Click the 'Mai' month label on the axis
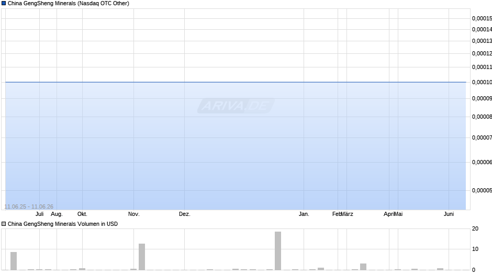Viewport: 492px width, 275px height. [398, 214]
